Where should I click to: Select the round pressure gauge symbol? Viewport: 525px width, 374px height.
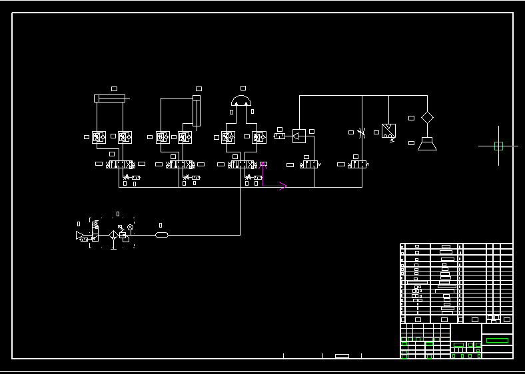pyautogui.click(x=130, y=227)
